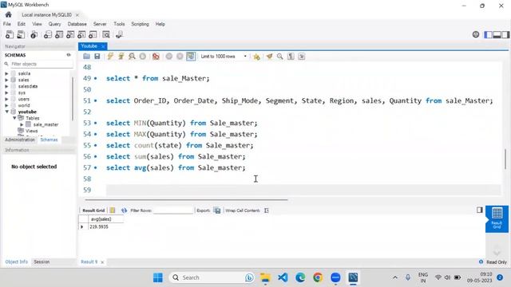Open Workbench preferences gear icon
Screen dimensions: 511x287
click(476, 34)
